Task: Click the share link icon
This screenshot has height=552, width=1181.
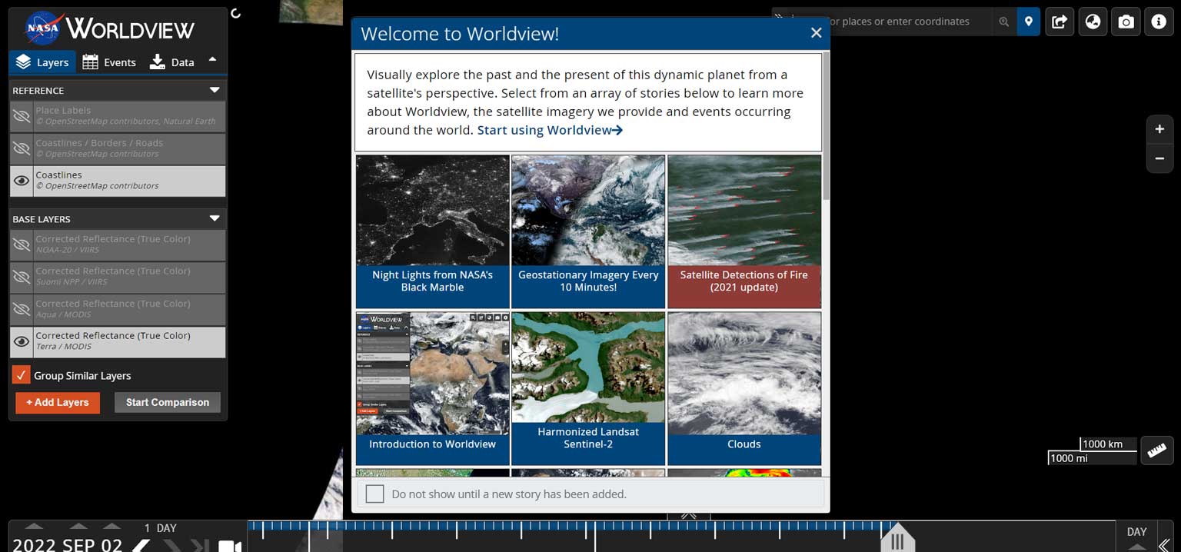Action: [x=1060, y=22]
